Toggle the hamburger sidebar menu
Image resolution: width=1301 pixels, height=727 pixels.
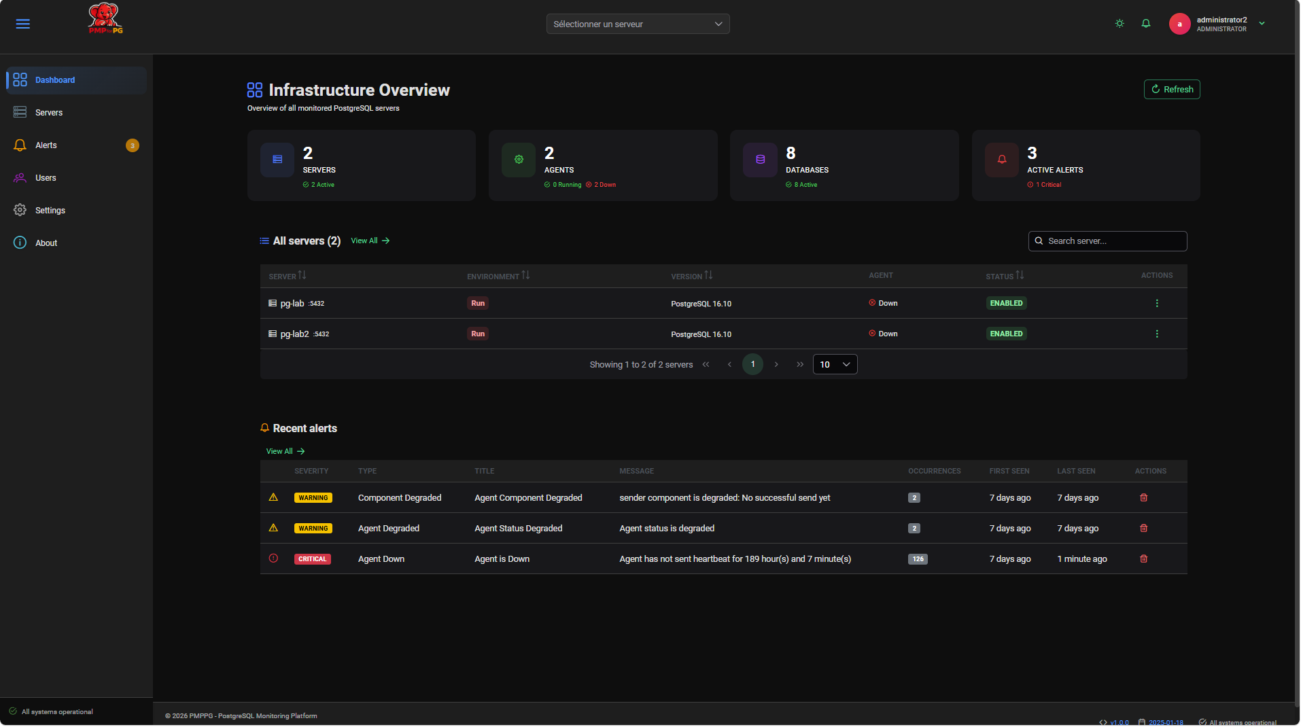point(23,24)
